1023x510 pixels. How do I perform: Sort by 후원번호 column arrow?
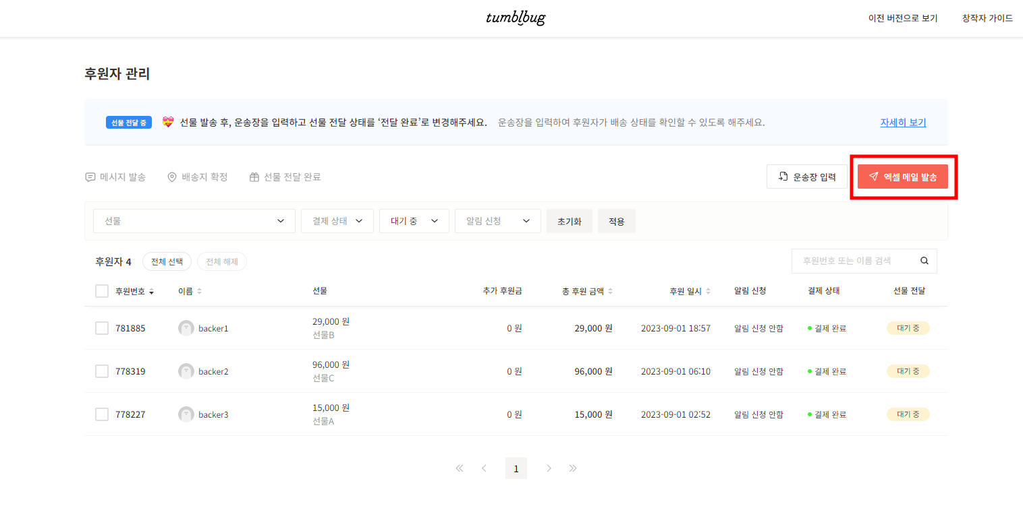(x=151, y=292)
